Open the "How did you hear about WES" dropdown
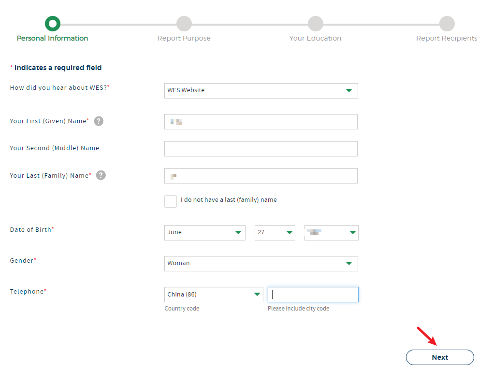The image size is (492, 367). pos(261,91)
